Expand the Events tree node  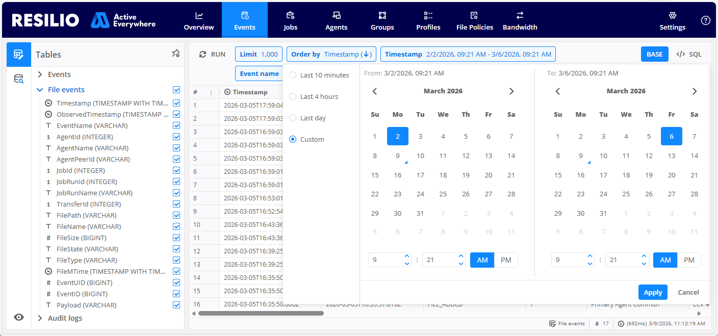coord(40,74)
